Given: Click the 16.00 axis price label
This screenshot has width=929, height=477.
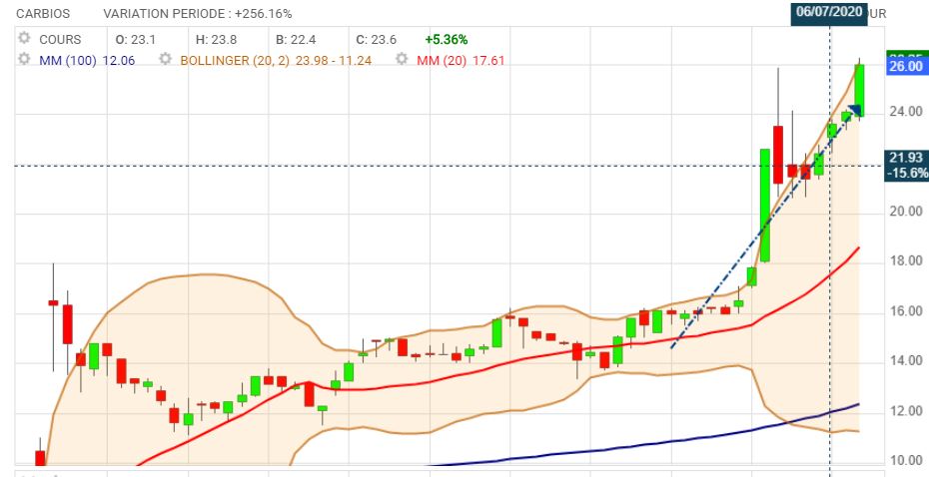Looking at the screenshot, I should [x=906, y=312].
